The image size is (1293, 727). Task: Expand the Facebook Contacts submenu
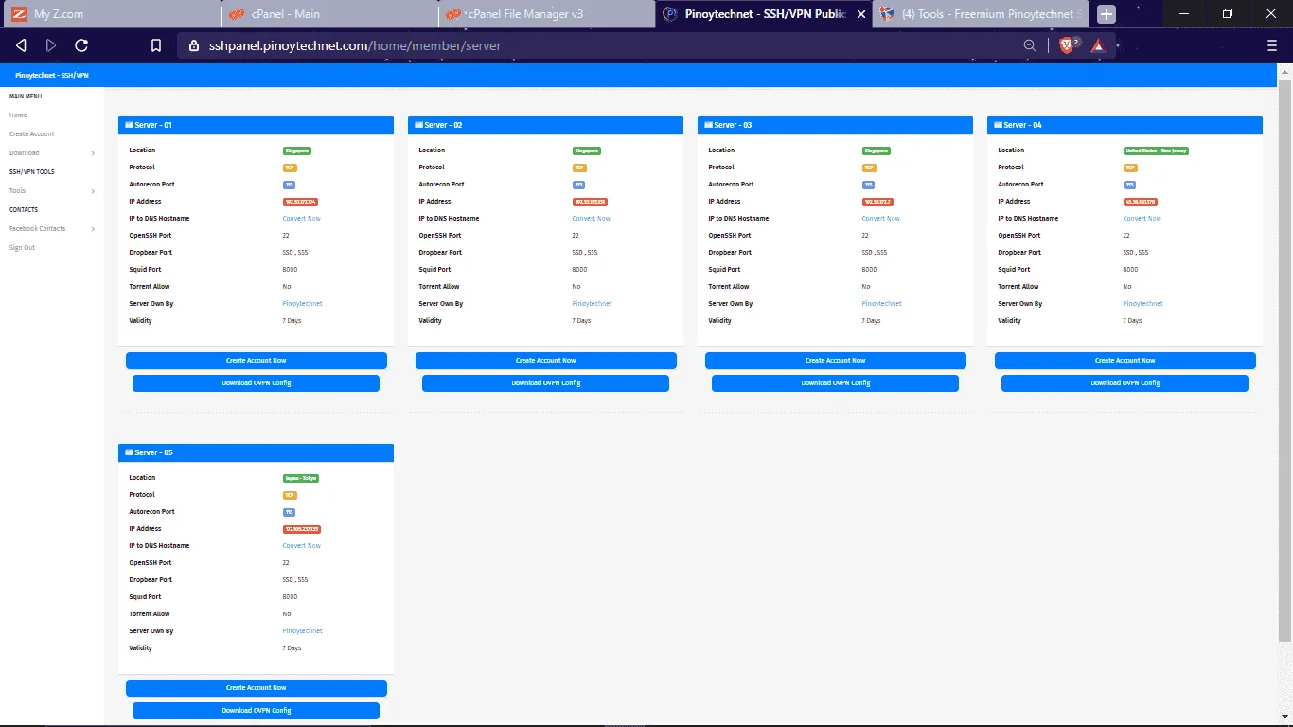pos(52,229)
